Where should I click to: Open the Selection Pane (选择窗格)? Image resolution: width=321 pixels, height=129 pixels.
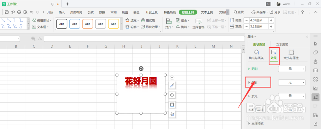coord(198,23)
